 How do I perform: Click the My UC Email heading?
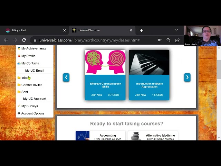click(x=35, y=71)
